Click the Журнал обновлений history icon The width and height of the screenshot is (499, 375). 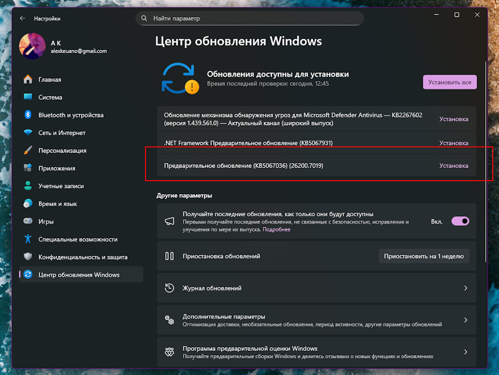[x=170, y=288]
